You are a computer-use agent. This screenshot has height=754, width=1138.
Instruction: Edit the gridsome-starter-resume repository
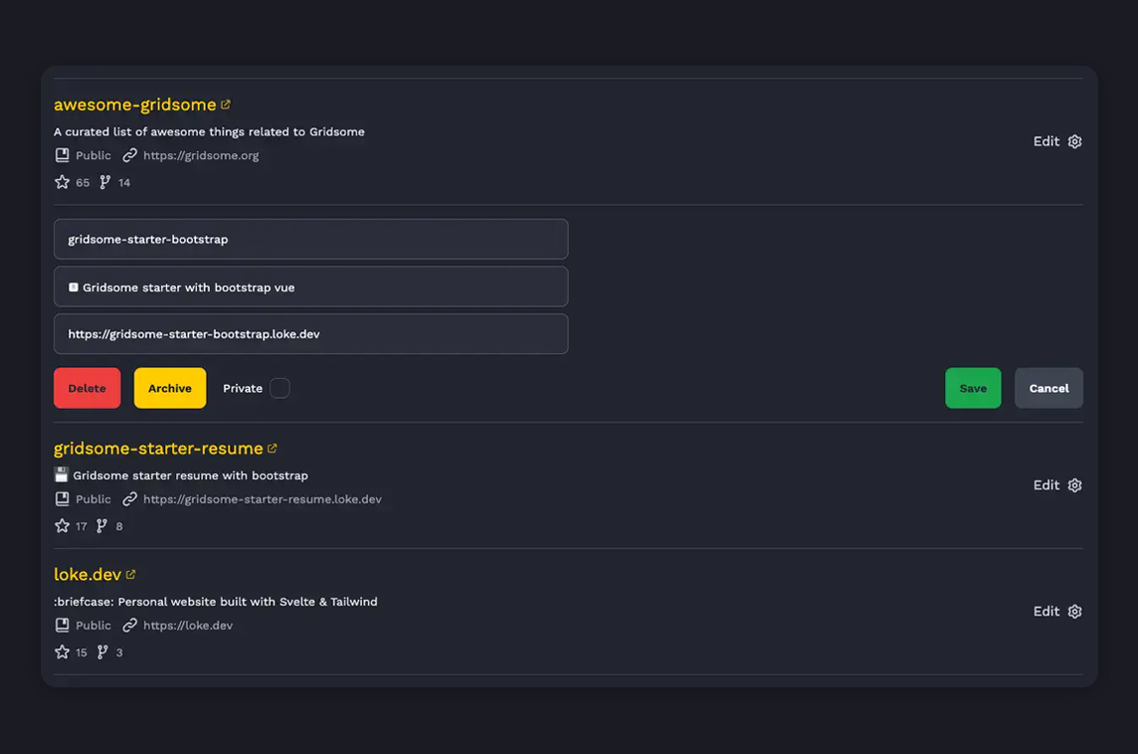1046,485
